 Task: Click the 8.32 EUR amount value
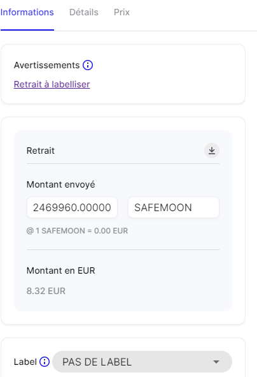46,291
